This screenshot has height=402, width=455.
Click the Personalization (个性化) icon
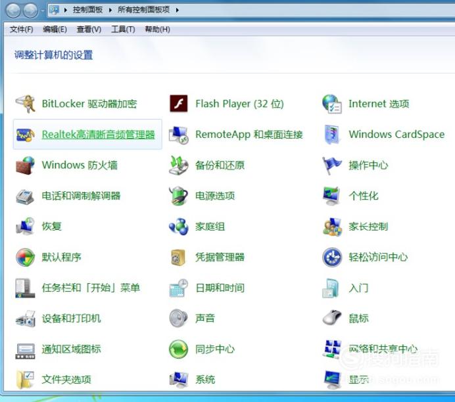click(x=331, y=196)
